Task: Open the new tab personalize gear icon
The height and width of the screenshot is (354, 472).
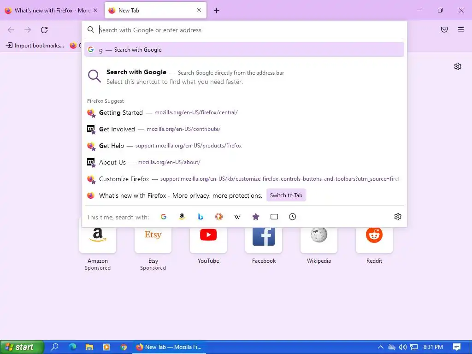Action: click(458, 66)
